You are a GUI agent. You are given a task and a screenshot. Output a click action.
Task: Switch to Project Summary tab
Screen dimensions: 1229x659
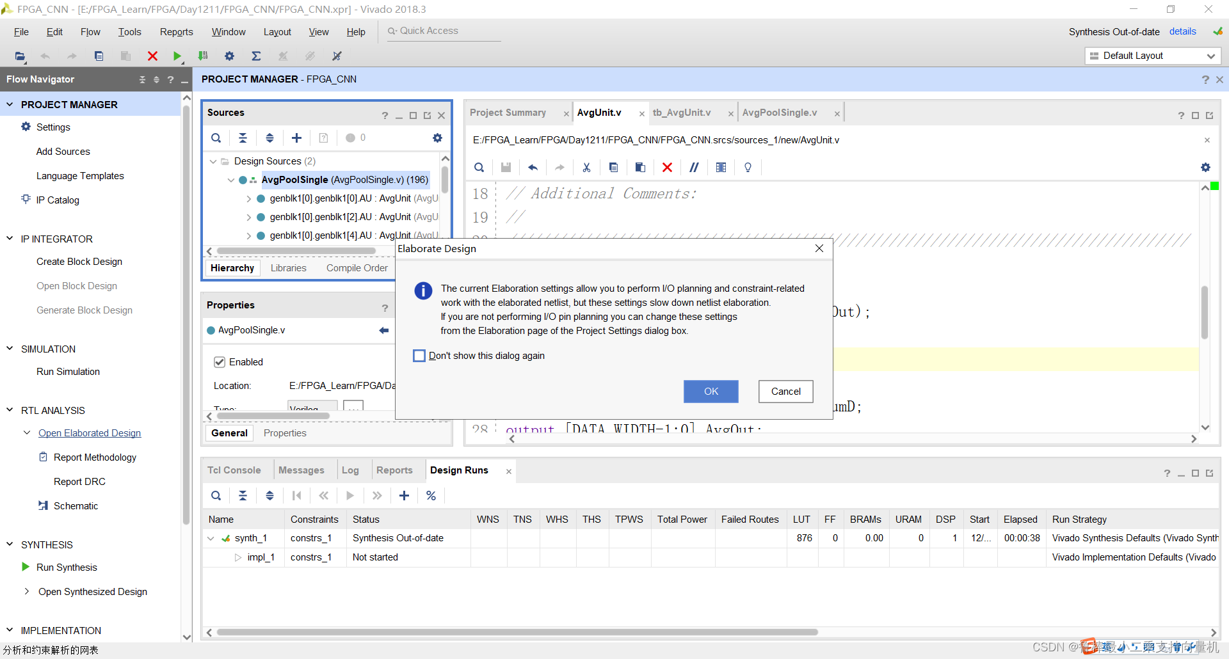[508, 113]
